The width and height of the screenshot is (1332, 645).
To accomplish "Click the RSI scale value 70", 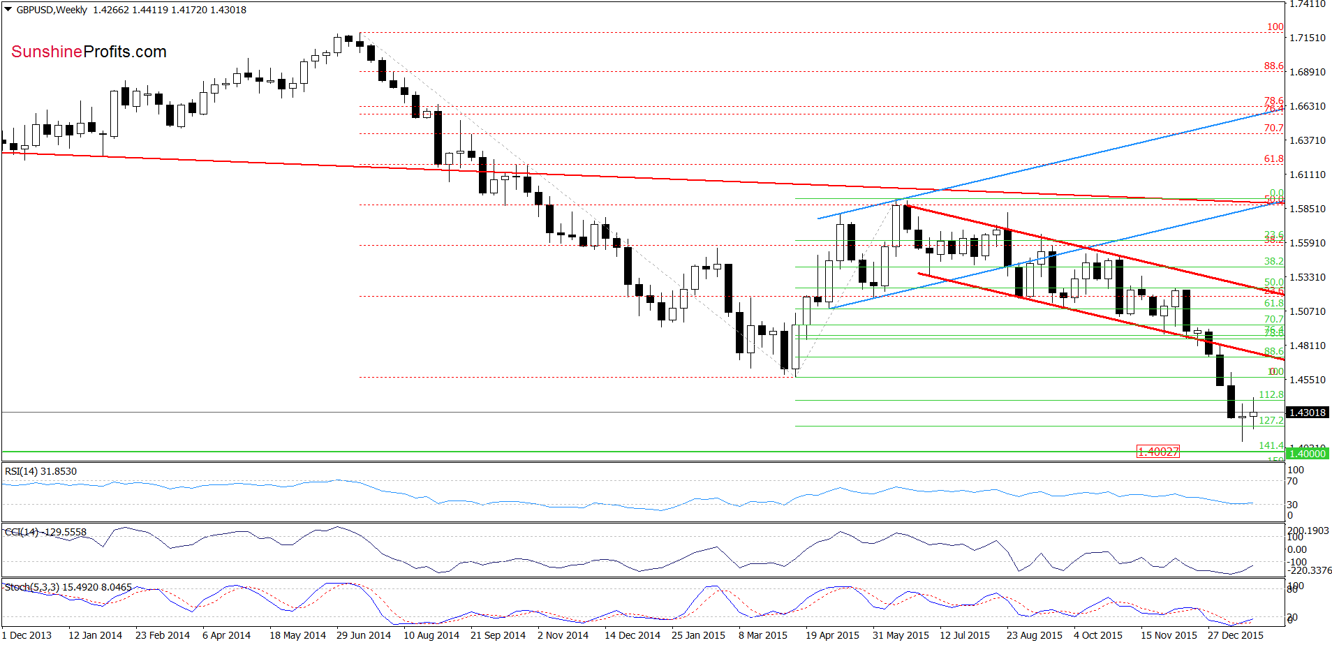I will tap(1293, 481).
